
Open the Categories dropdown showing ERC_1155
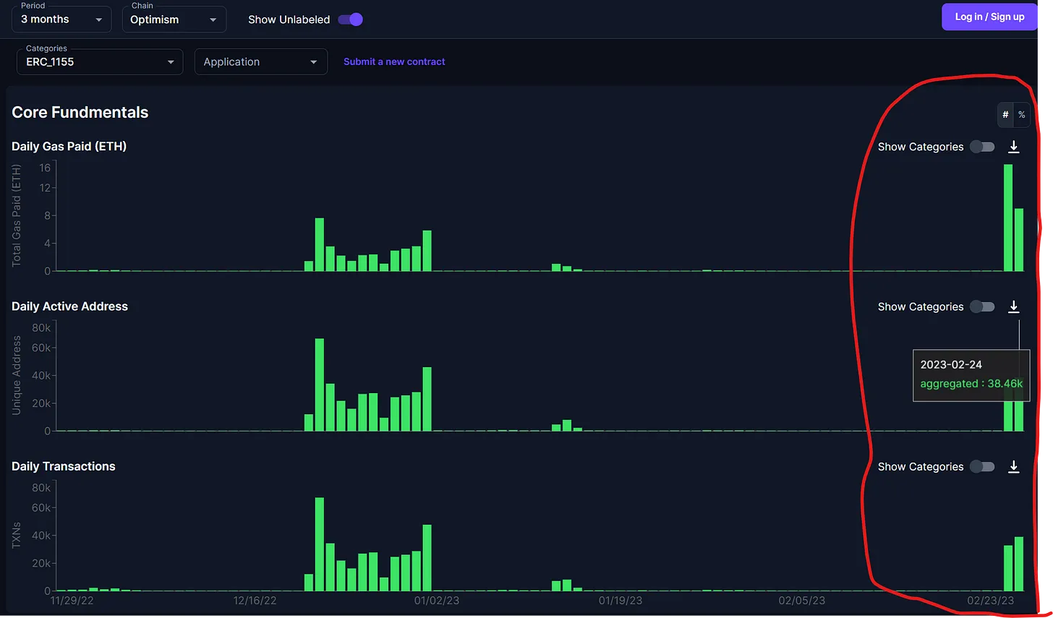[x=100, y=61]
